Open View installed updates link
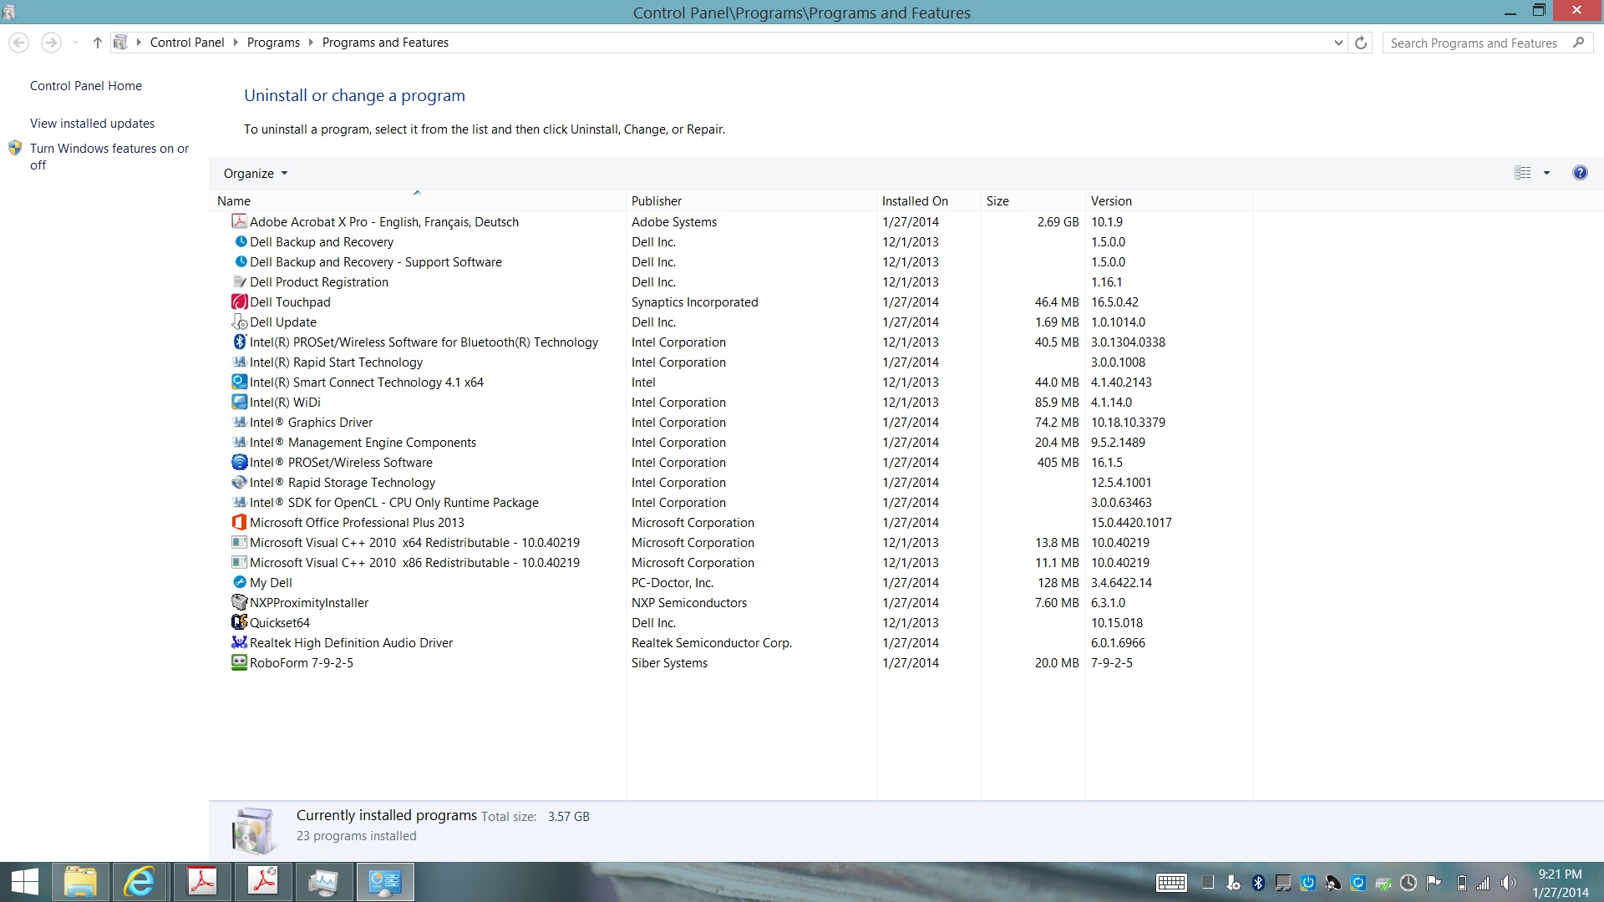1604x902 pixels. [93, 123]
